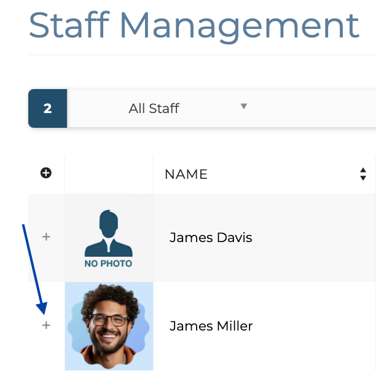
Task: Click the divider line below the page heading
Action: (202, 55)
